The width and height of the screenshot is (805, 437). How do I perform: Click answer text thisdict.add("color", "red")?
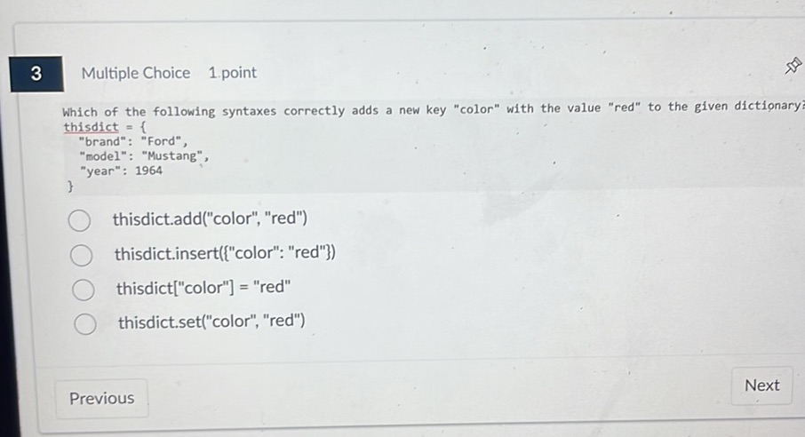210,218
